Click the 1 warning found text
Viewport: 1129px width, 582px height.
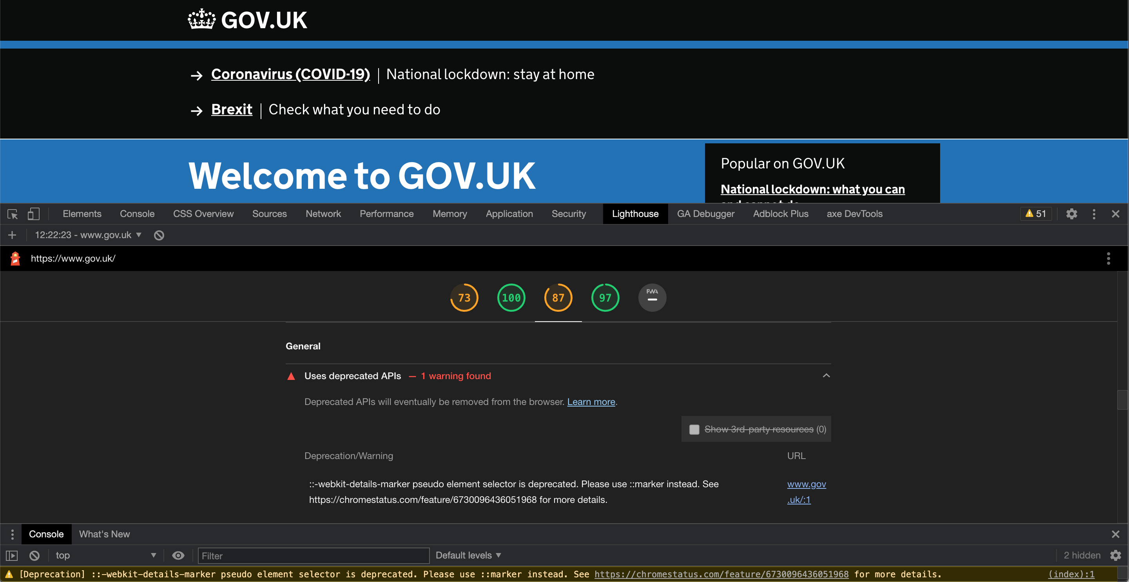tap(456, 376)
